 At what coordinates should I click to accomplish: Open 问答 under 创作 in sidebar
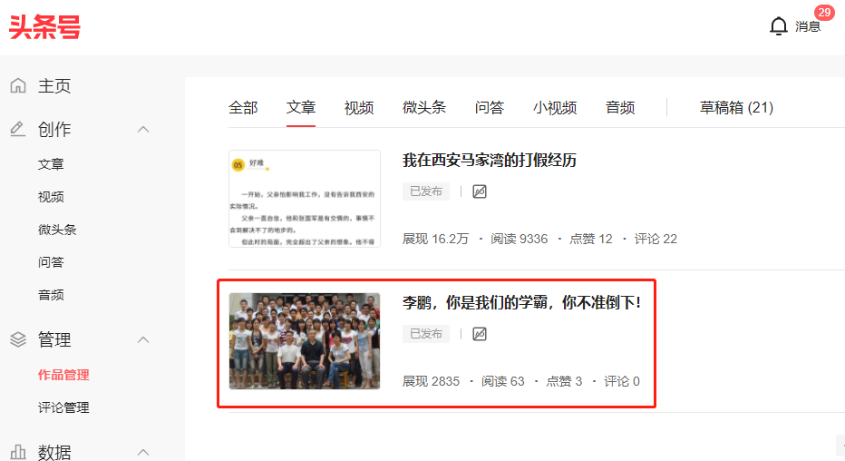[51, 262]
